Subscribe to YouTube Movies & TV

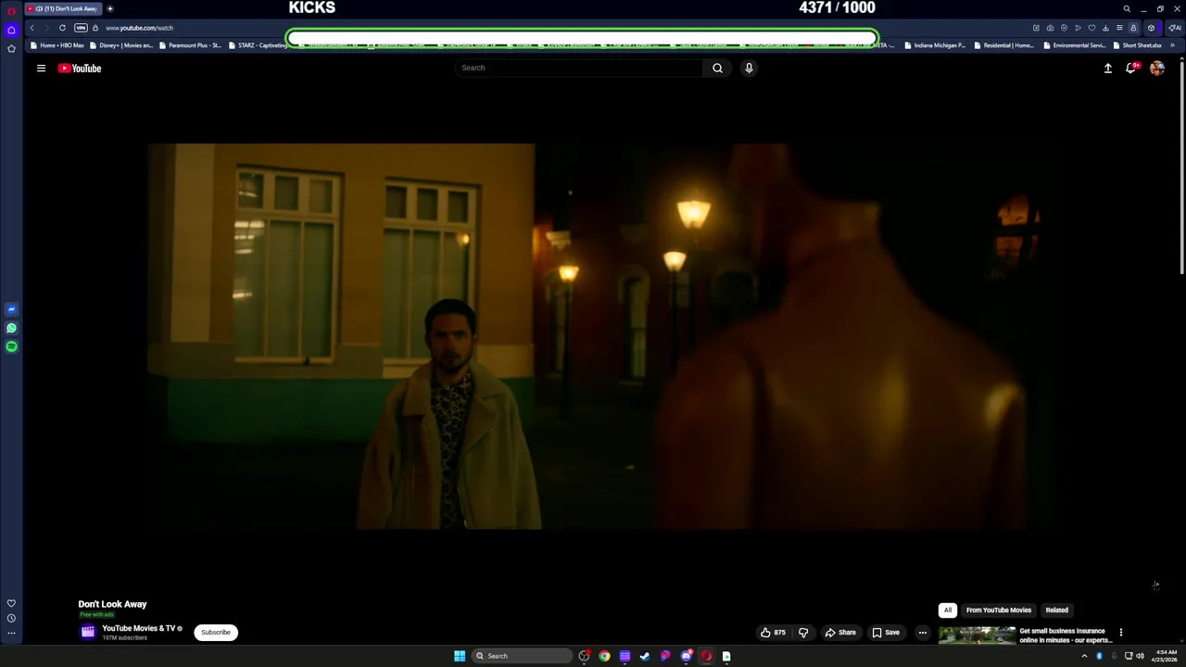click(x=216, y=633)
